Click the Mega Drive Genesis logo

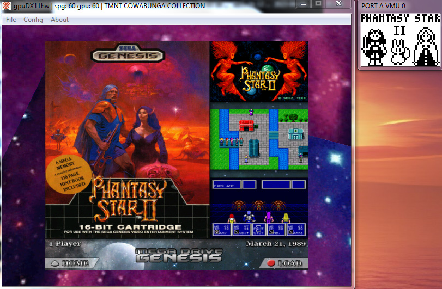(x=179, y=255)
